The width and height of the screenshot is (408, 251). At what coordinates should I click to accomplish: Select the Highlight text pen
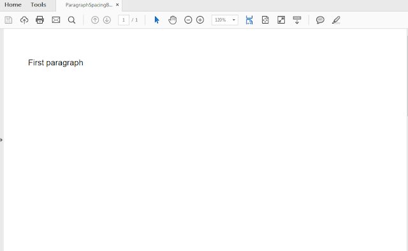click(x=336, y=20)
